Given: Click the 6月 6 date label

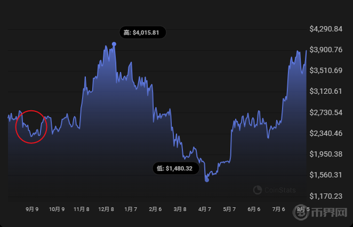Looking at the screenshot, I should tap(254, 210).
